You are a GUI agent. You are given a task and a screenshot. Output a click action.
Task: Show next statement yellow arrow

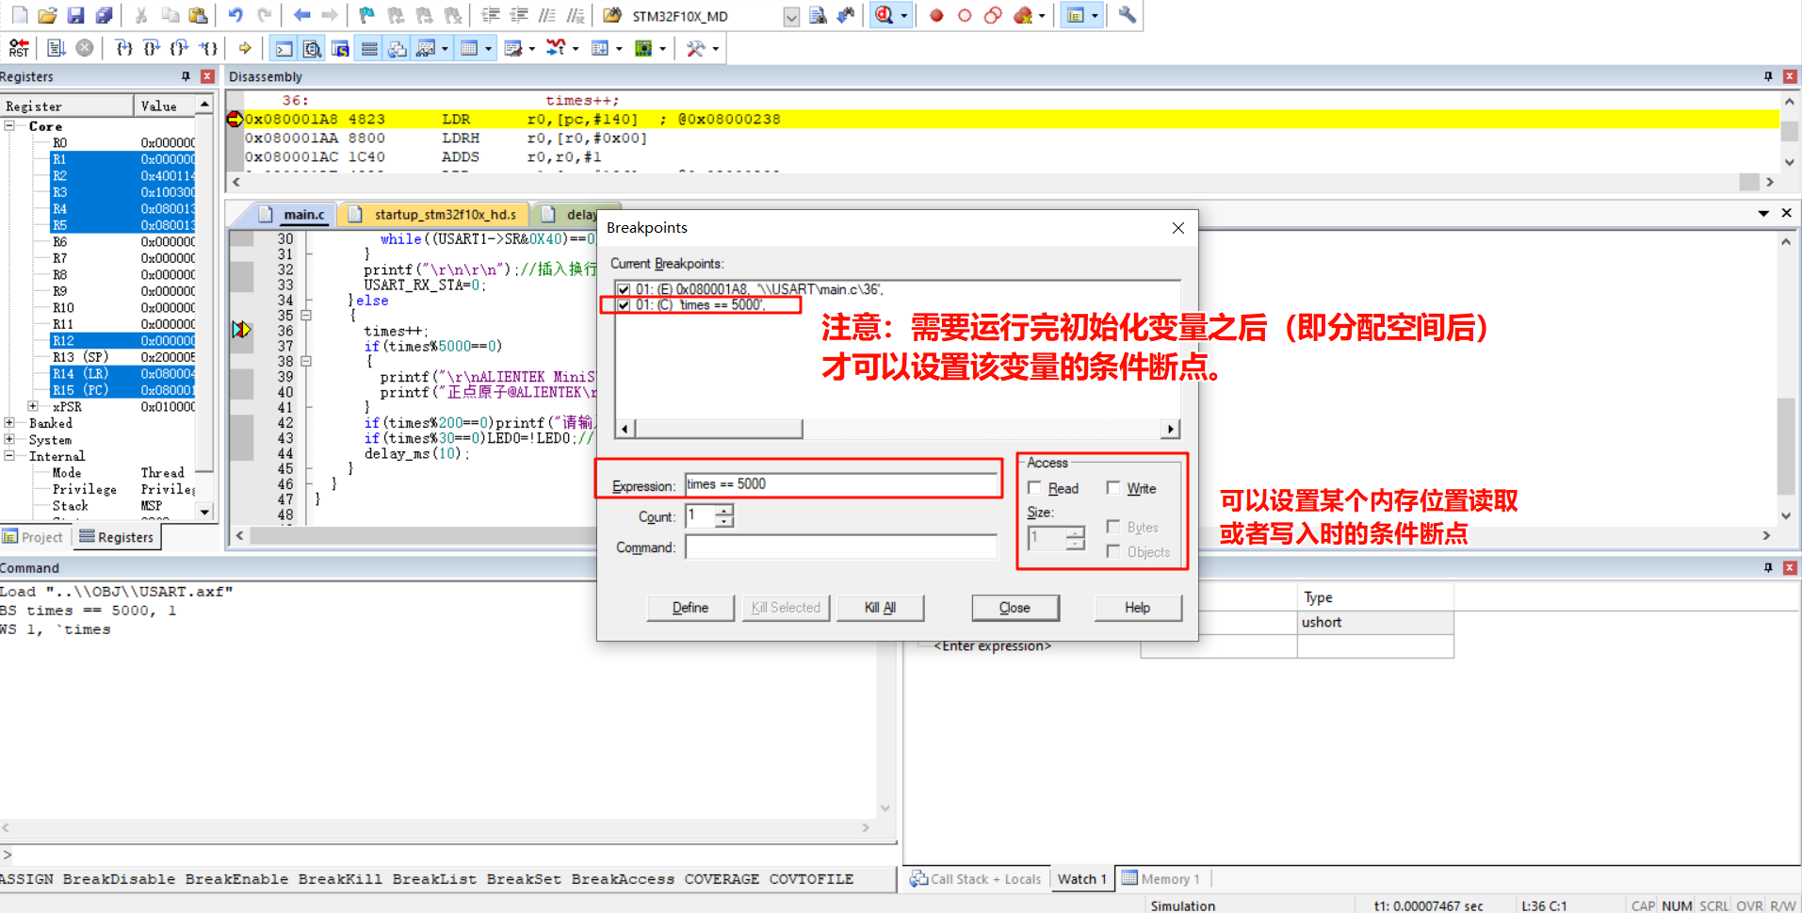[x=245, y=48]
